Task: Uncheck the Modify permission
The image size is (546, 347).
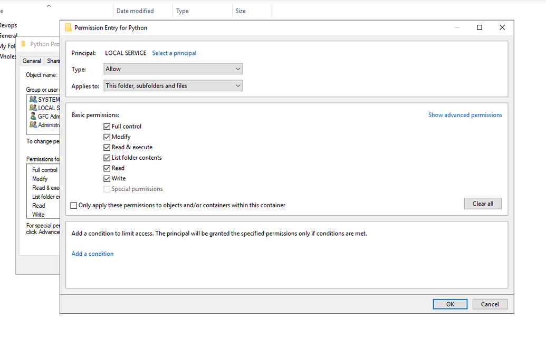Action: coord(108,137)
